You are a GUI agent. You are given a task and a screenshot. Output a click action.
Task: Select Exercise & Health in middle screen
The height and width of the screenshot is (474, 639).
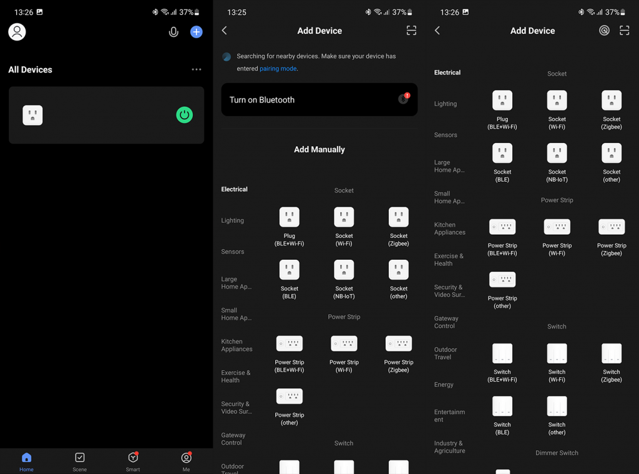[x=236, y=376]
